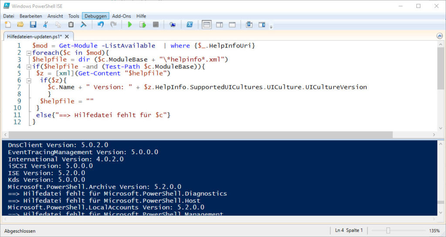This screenshot has height=237, width=446.
Task: Open the Ansicht menu
Action: (55, 16)
